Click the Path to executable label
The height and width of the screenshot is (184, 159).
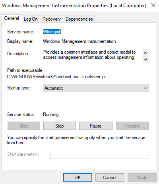[25, 70]
